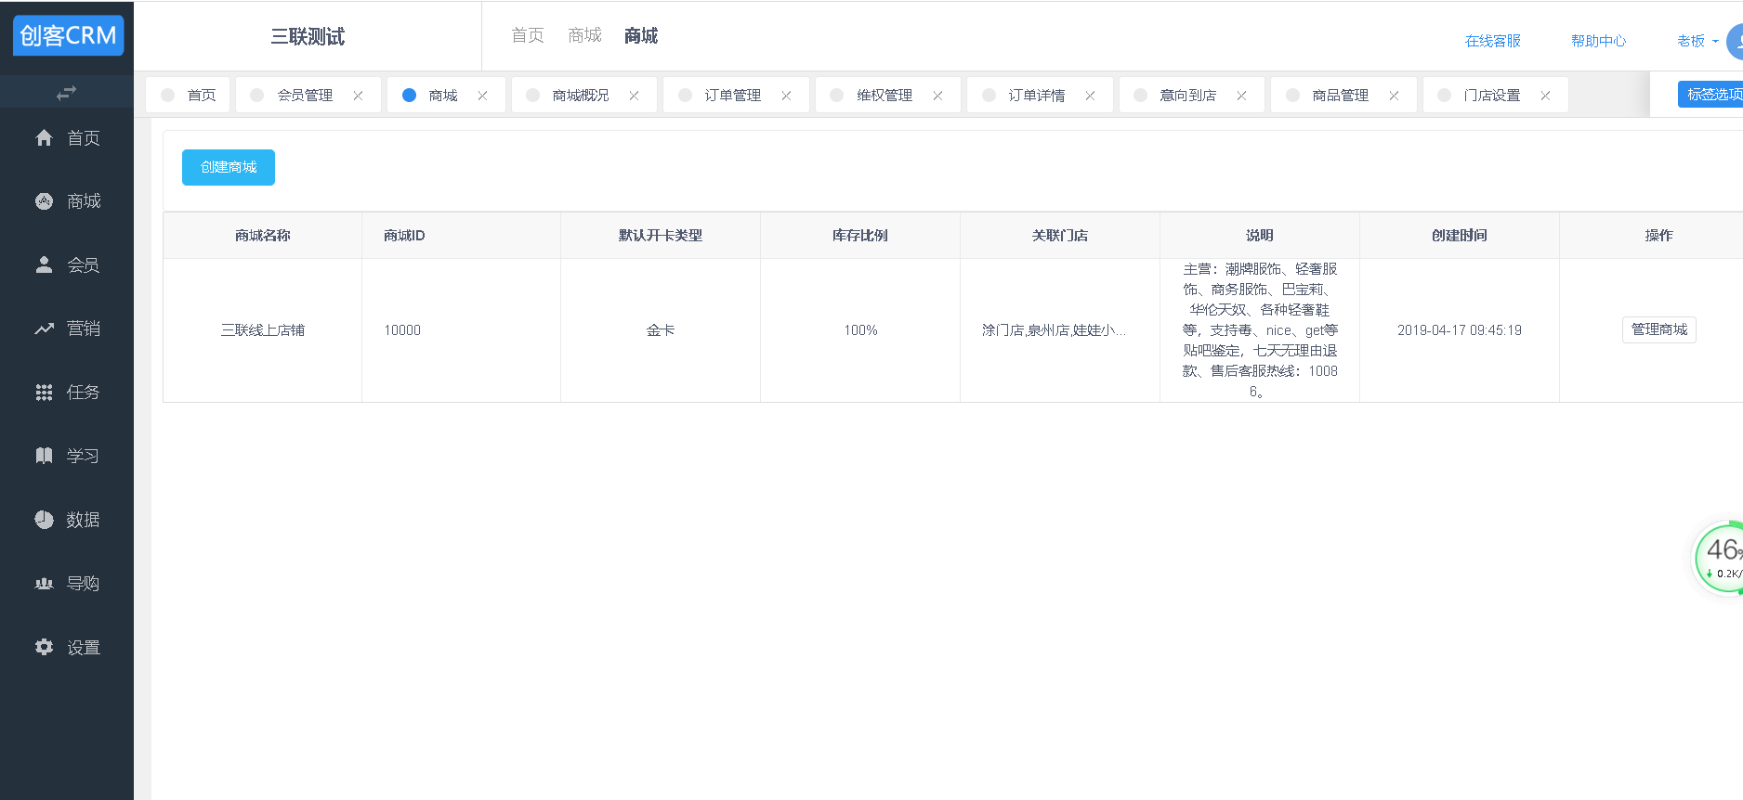Open the 标签选项 dropdown button
This screenshot has height=800, width=1743.
[1710, 95]
